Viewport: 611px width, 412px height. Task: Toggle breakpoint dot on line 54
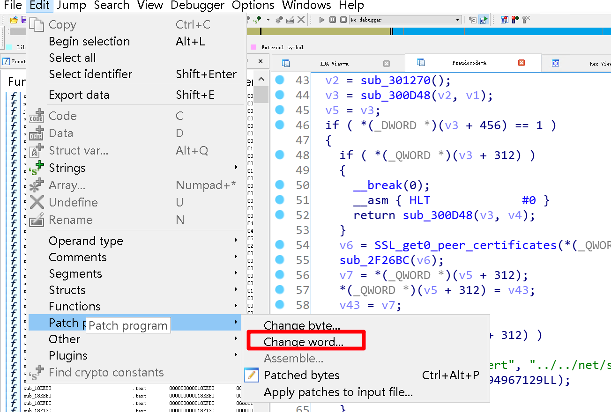point(280,245)
